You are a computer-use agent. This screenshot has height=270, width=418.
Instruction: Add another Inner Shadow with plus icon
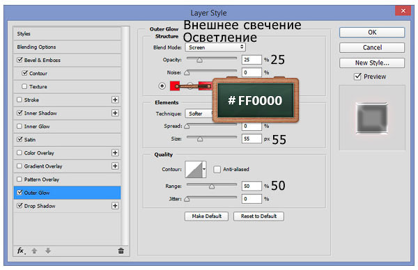(115, 113)
